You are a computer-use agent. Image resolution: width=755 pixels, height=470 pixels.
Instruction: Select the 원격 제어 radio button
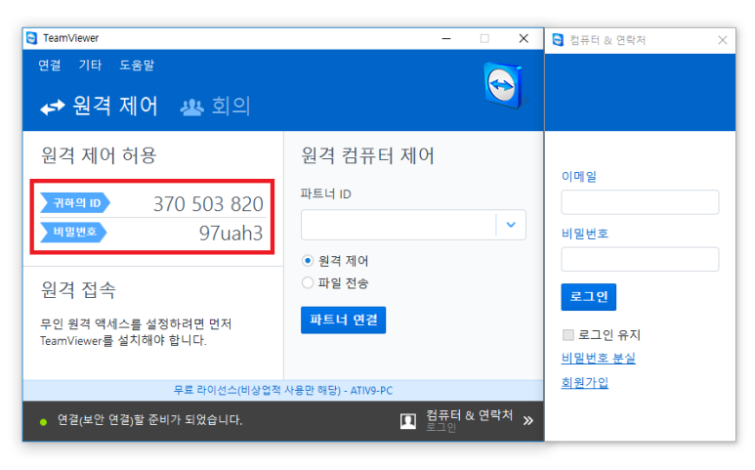308,261
